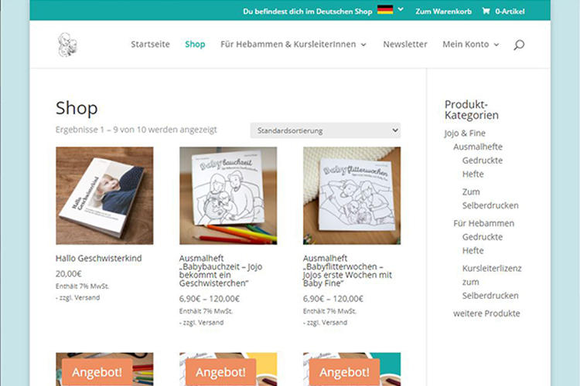Open the Babybauchzeit coloring book thumbnail
Image resolution: width=580 pixels, height=386 pixels.
pyautogui.click(x=228, y=196)
